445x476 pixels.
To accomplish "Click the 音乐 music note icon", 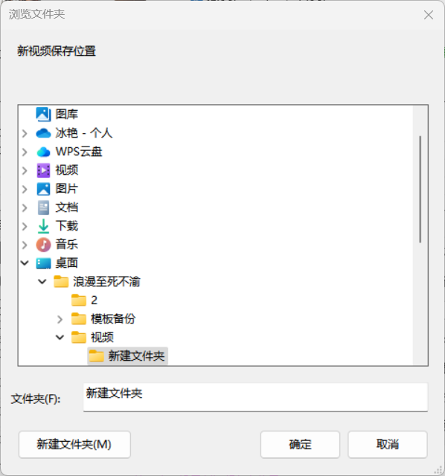I will pyautogui.click(x=43, y=245).
